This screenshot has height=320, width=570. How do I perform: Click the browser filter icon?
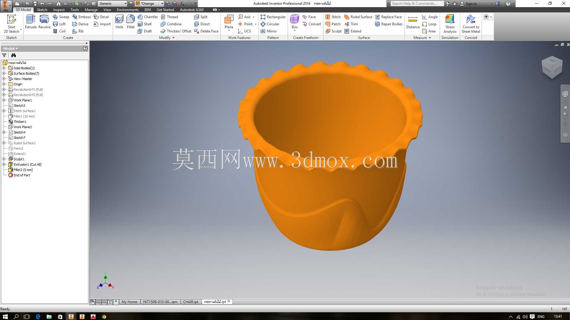tap(4, 55)
